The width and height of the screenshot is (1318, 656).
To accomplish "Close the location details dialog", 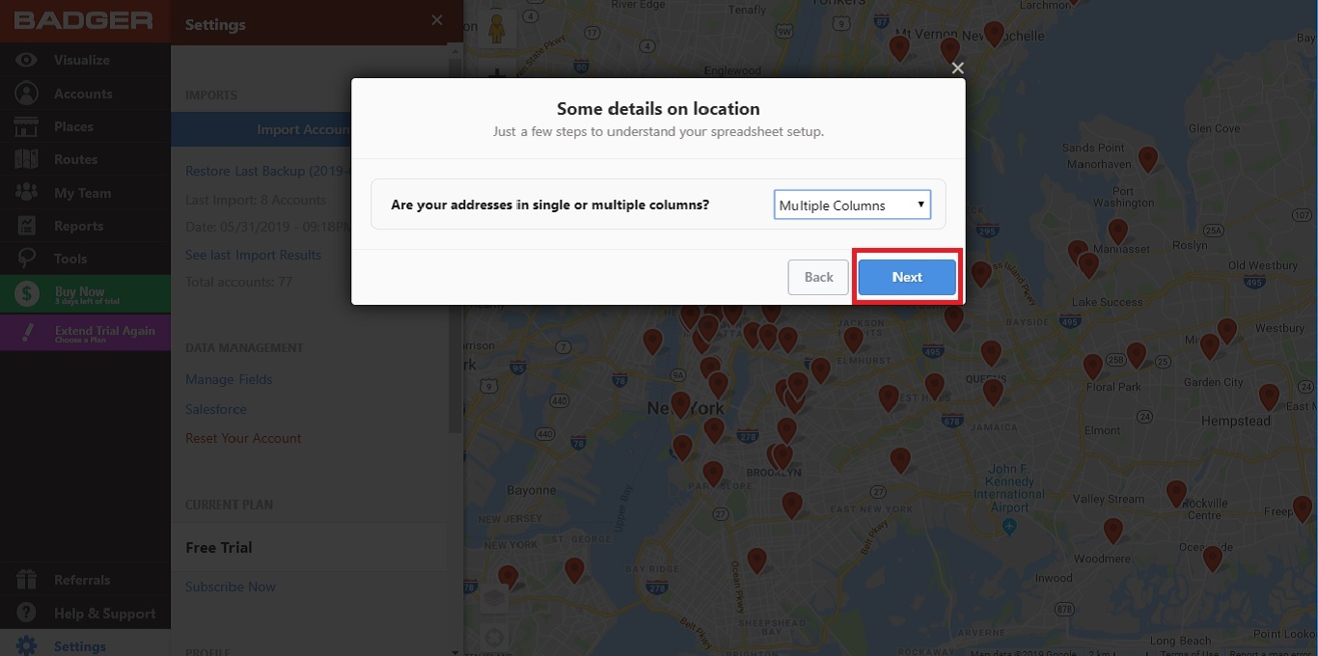I will [x=957, y=68].
